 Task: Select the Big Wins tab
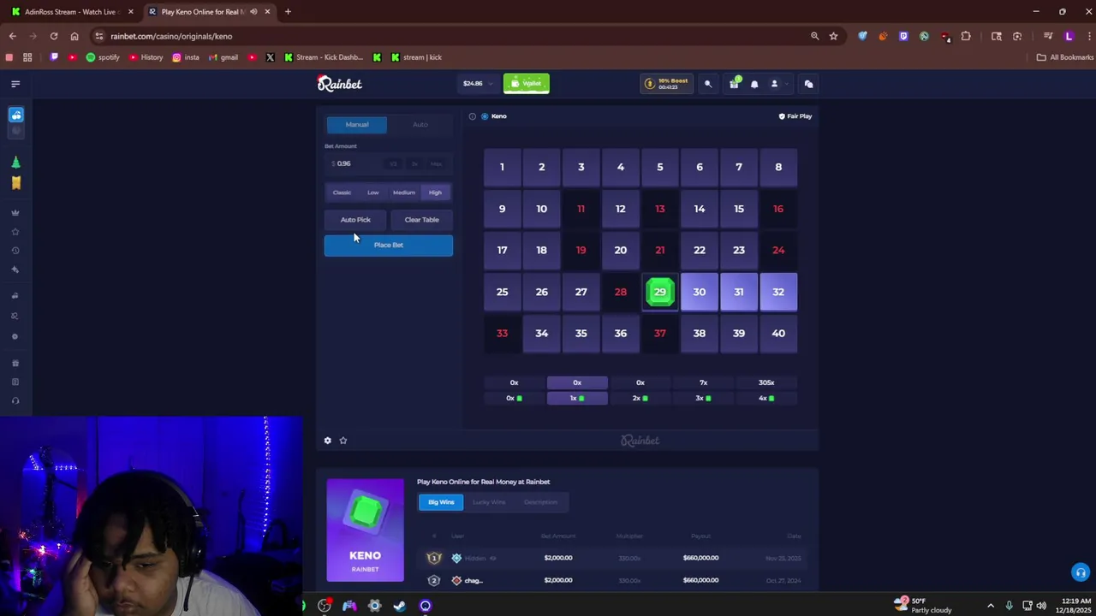point(441,502)
